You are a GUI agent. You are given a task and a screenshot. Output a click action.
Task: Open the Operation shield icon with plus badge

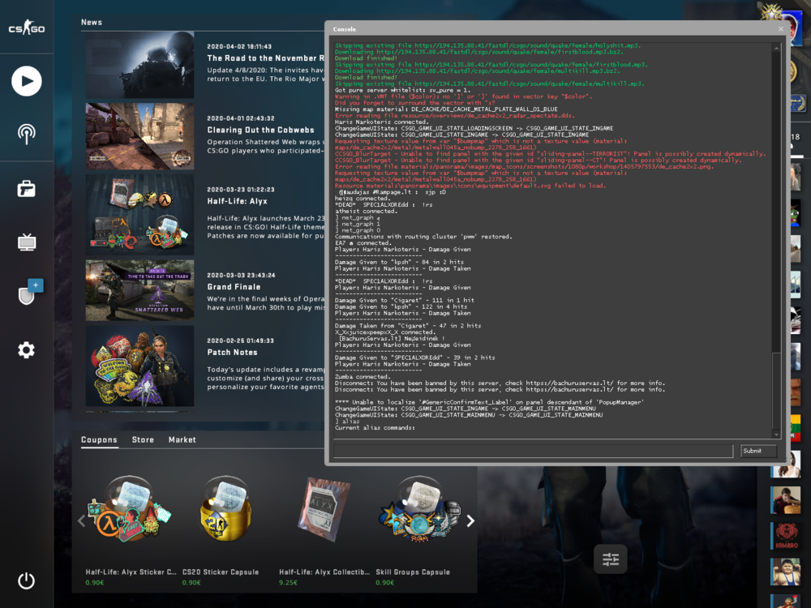[x=26, y=293]
